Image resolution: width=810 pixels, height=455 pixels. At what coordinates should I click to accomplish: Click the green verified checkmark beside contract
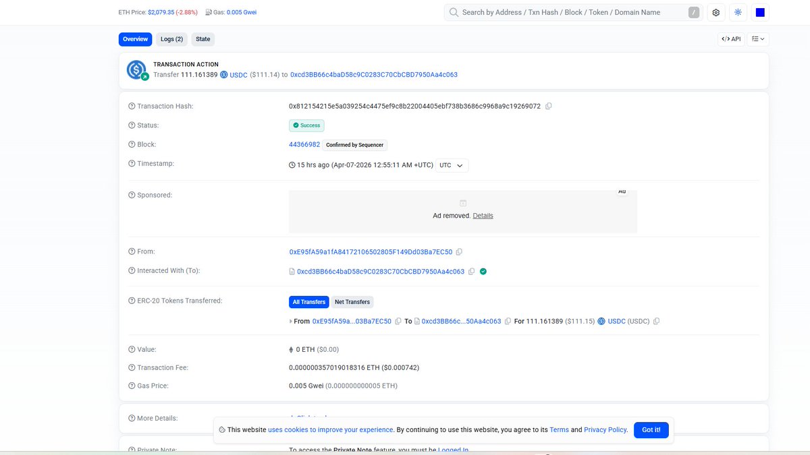(483, 272)
